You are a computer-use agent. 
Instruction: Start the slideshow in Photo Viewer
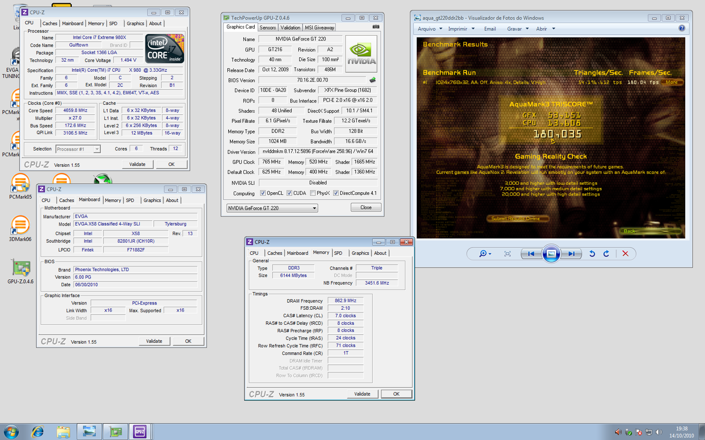click(551, 253)
